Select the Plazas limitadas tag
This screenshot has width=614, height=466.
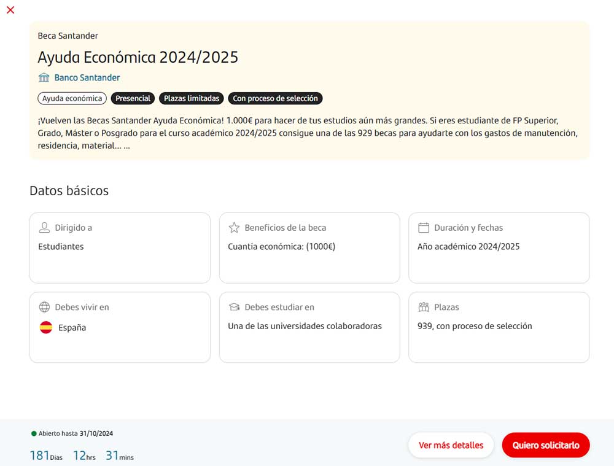tap(192, 98)
